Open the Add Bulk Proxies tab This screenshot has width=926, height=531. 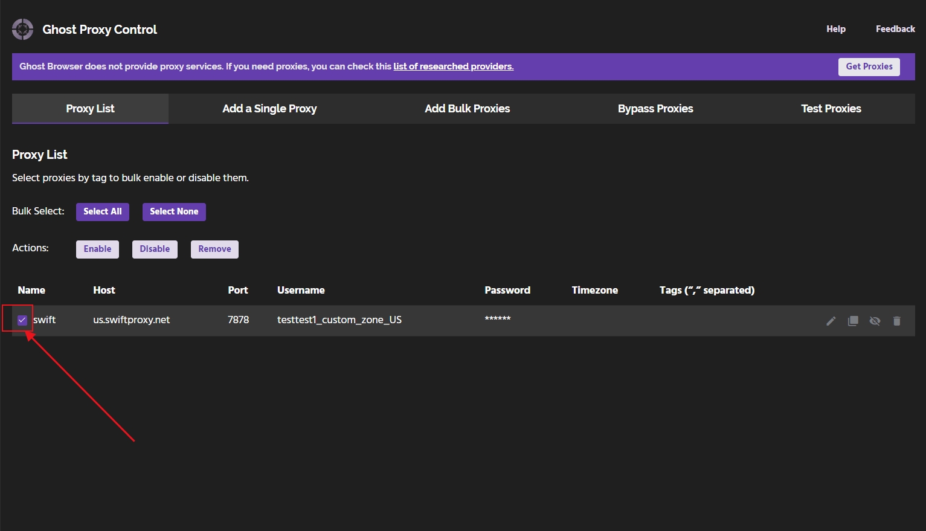click(467, 109)
